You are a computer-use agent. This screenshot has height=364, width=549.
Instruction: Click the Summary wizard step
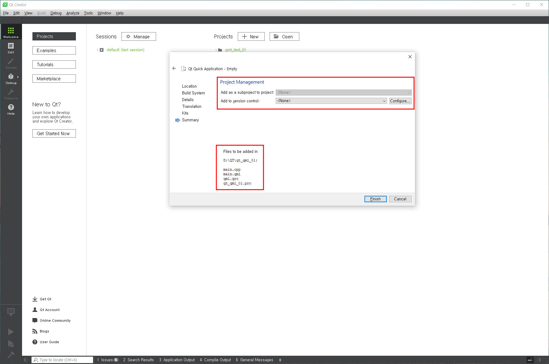(x=190, y=120)
